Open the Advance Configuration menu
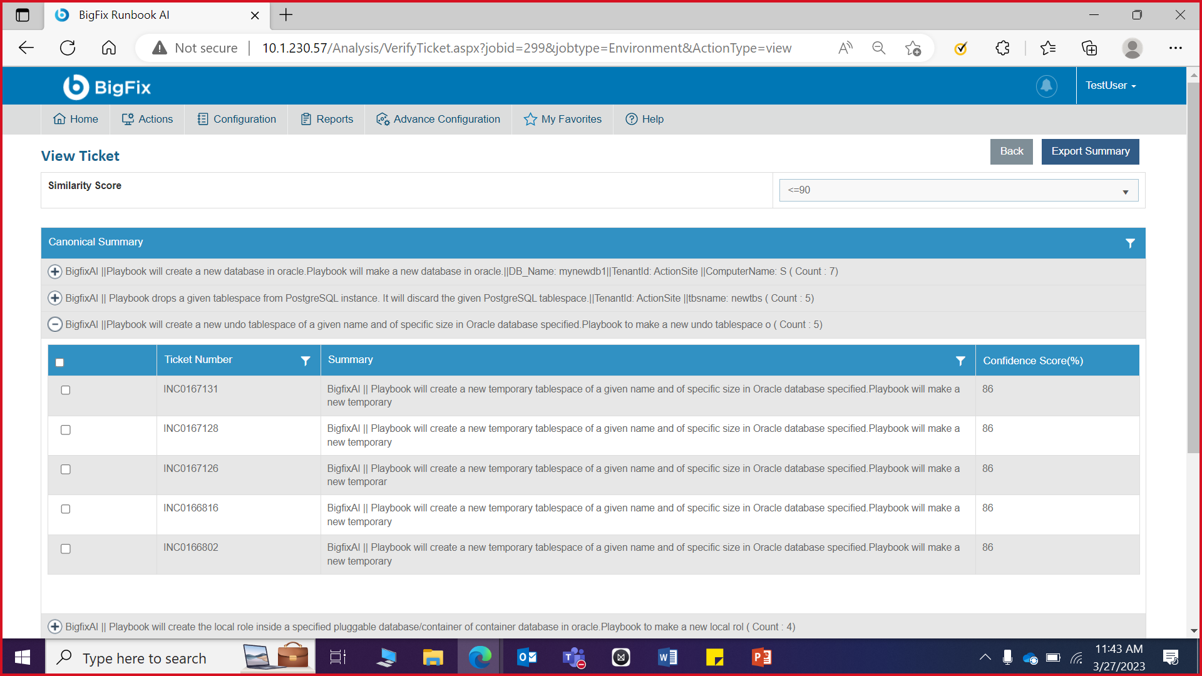1202x676 pixels. 438,119
